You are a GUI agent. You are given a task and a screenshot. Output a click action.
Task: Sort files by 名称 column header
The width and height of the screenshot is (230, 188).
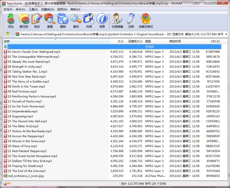point(7,41)
